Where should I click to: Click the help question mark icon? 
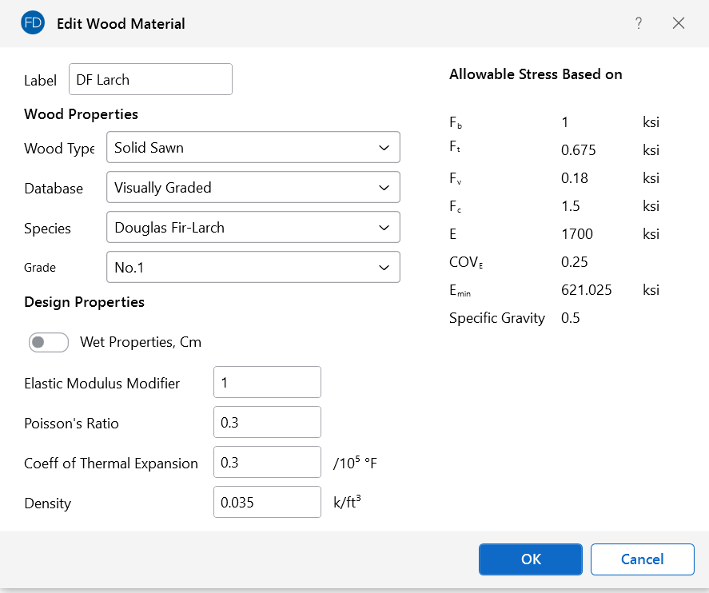click(x=639, y=23)
